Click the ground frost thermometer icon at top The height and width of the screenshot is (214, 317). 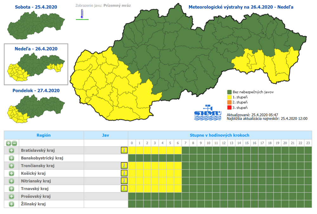(x=82, y=14)
